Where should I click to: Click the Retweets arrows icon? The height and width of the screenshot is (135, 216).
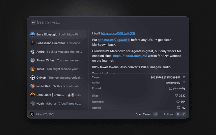click(x=178, y=102)
